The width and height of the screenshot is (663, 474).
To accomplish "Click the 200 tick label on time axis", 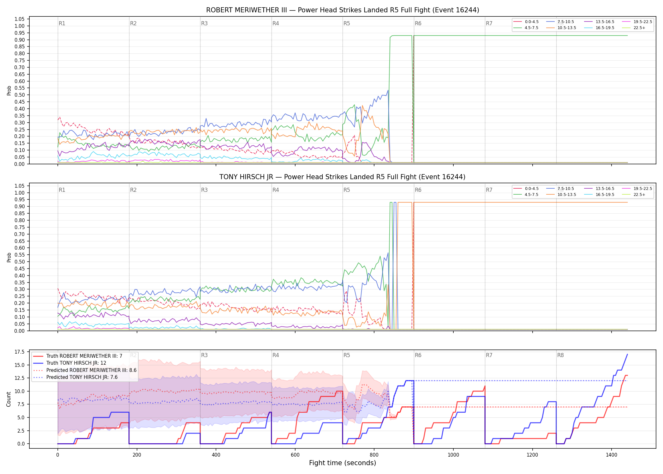I will pyautogui.click(x=137, y=455).
